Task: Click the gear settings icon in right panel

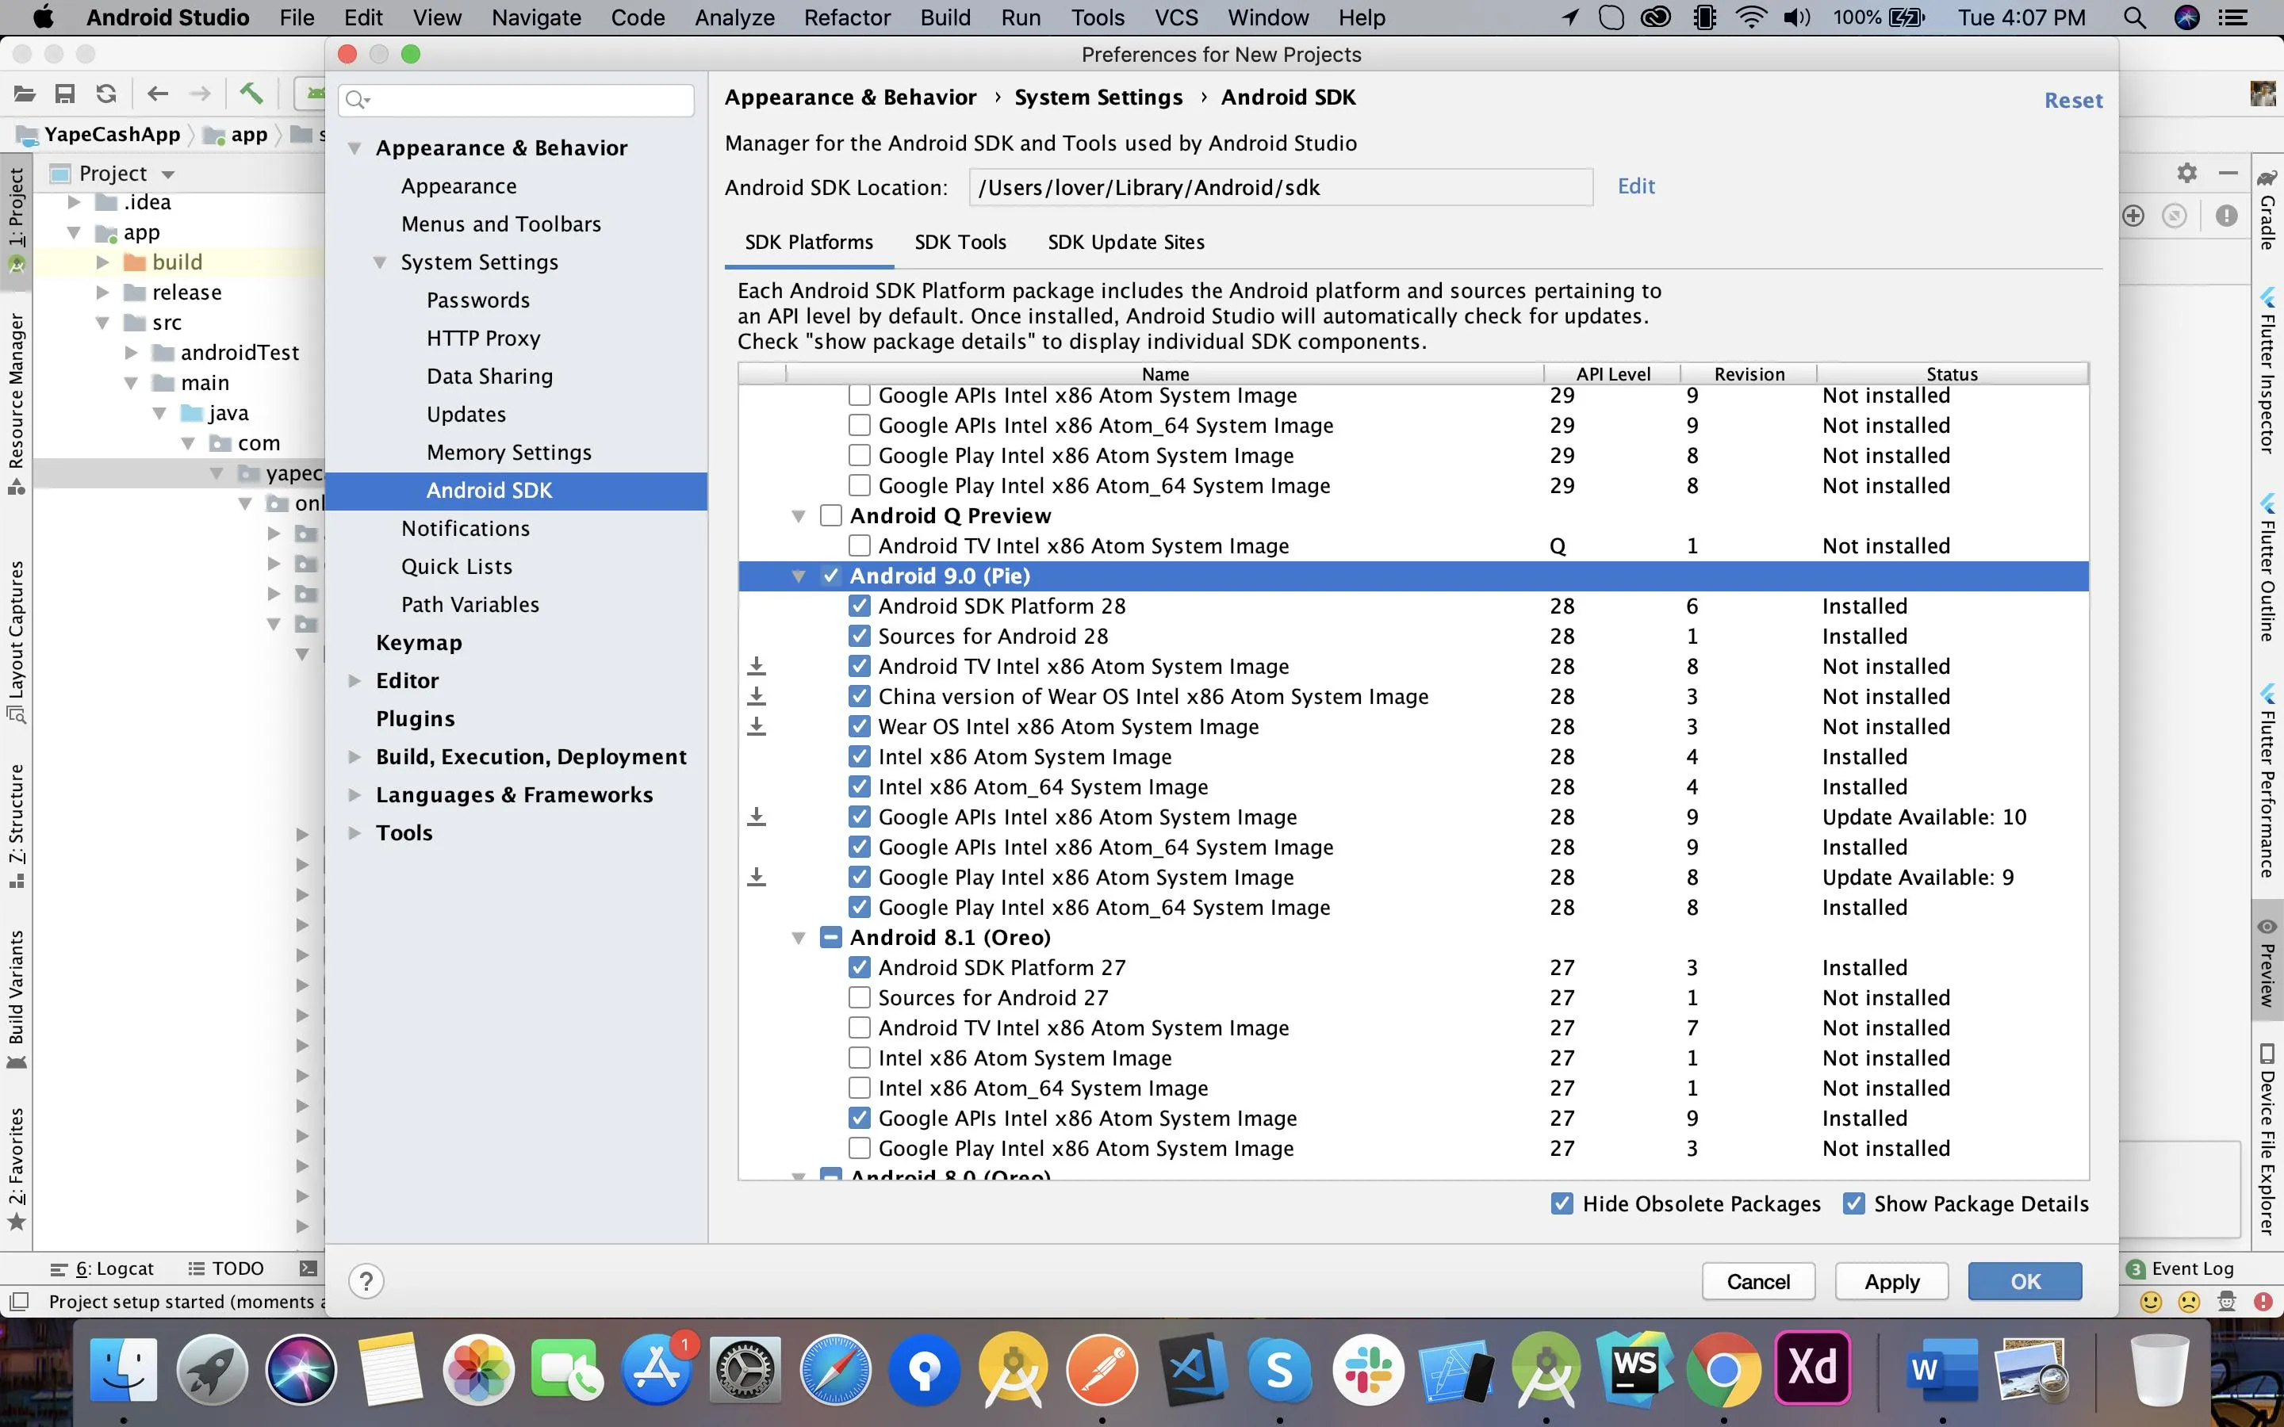Action: [2186, 173]
